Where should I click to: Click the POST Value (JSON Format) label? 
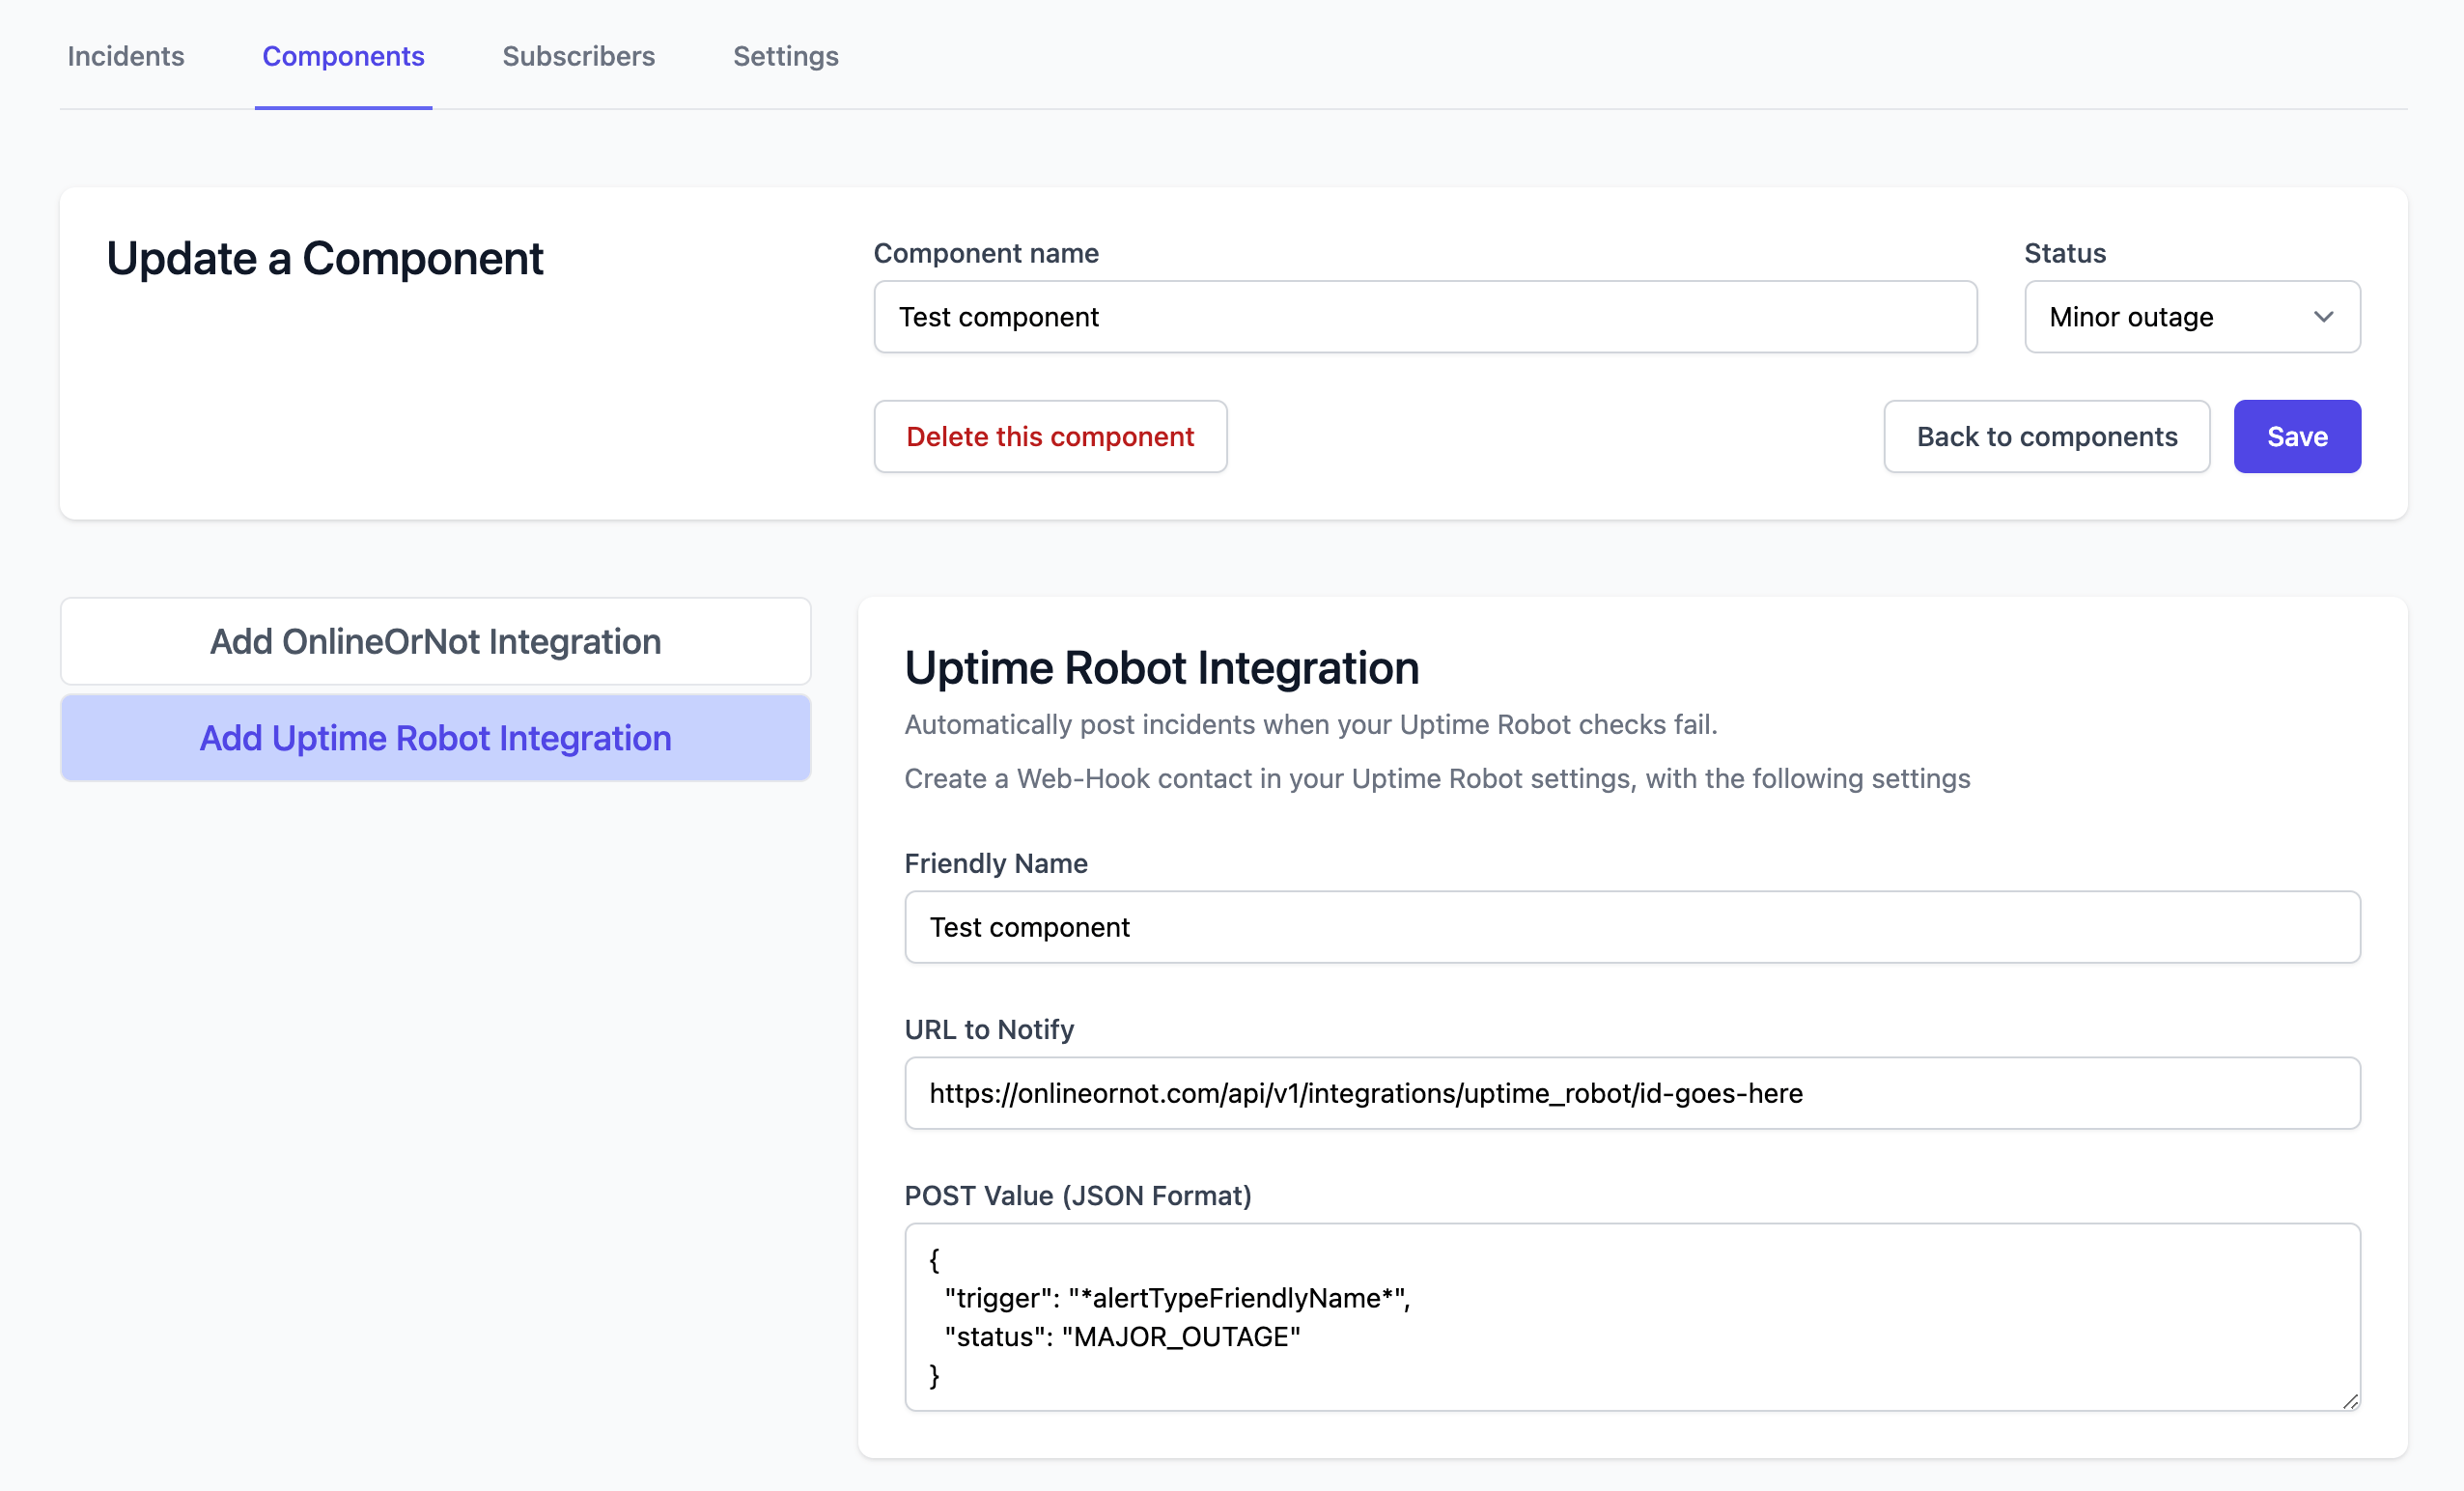tap(1078, 1195)
